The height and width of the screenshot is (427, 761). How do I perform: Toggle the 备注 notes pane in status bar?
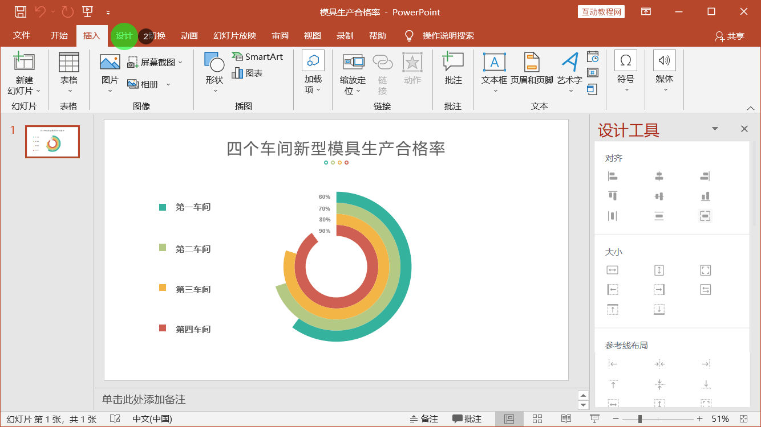pos(424,419)
